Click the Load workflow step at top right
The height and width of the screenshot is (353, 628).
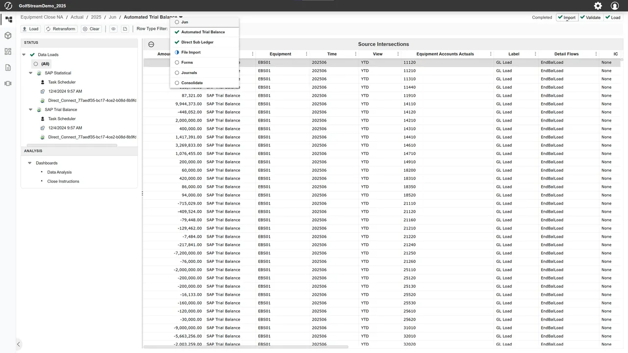613,17
